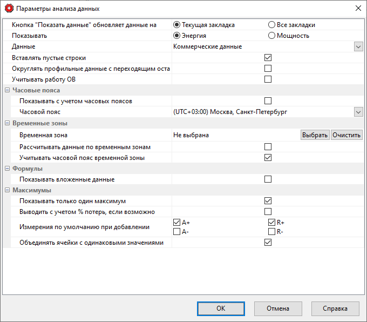Enable "Показывать с учетом часовых поясов"
Image resolution: width=367 pixels, height=322 pixels.
[268, 101]
